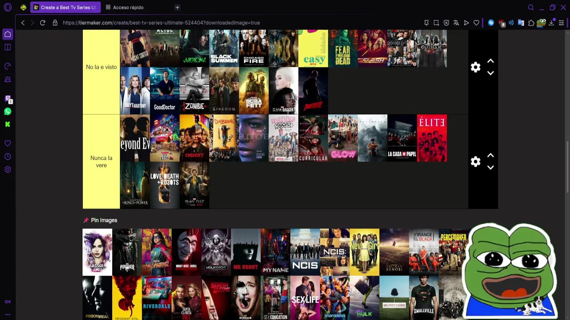Screen dimensions: 570x320
Task: Open settings gear for 'Nunca la vere' row
Action: click(x=476, y=161)
